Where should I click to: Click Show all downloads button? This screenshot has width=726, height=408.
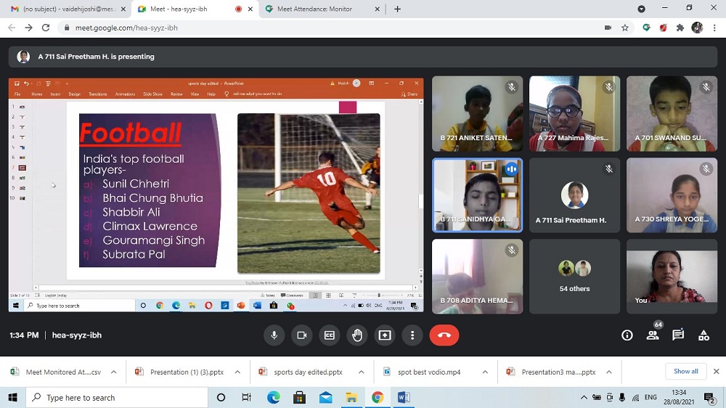(x=685, y=372)
